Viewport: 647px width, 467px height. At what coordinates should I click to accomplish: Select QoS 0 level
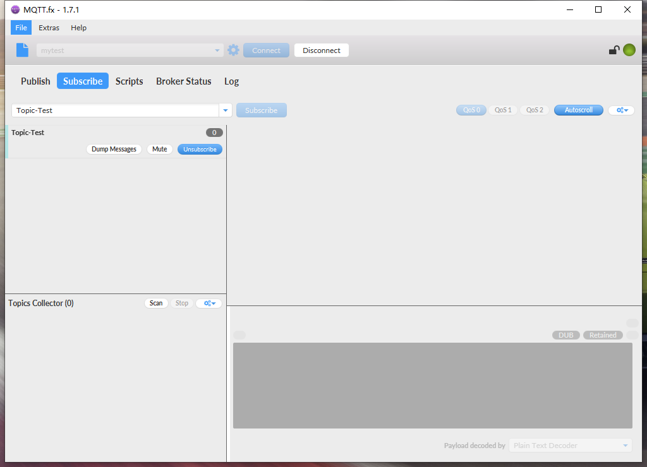(x=471, y=110)
